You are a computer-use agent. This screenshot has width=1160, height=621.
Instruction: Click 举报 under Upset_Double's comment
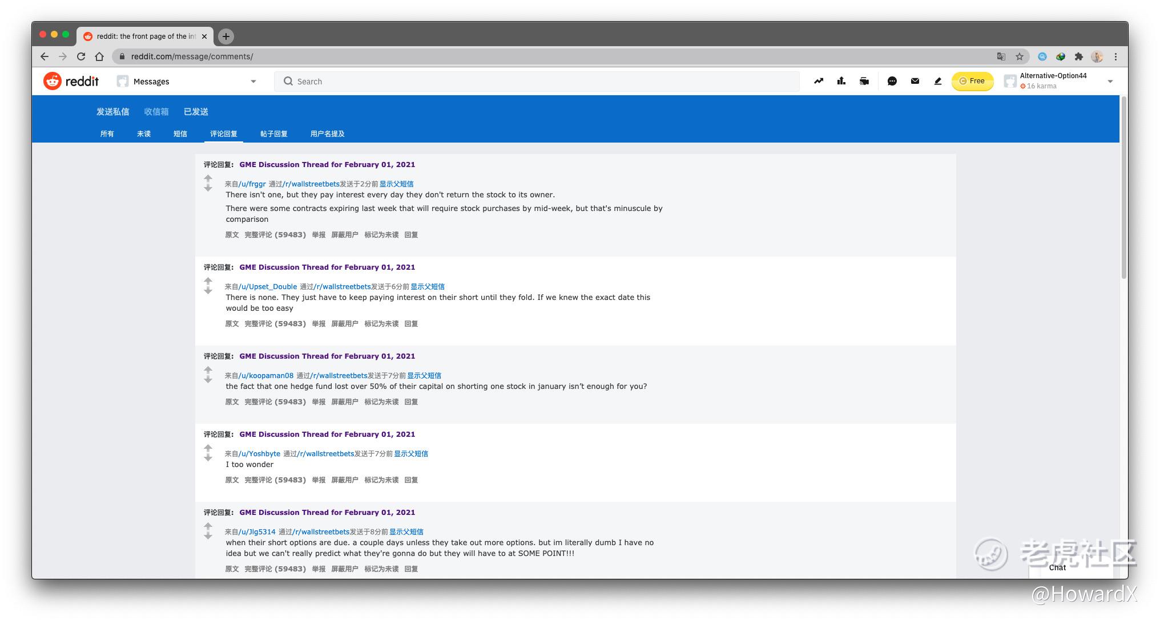tap(319, 324)
